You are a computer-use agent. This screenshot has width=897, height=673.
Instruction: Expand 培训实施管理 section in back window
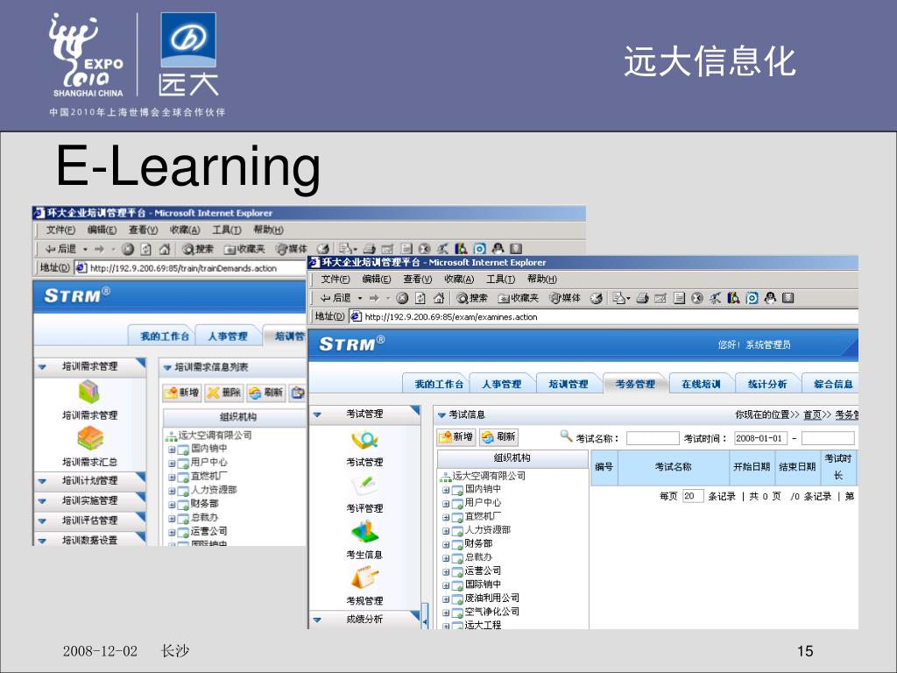90,500
